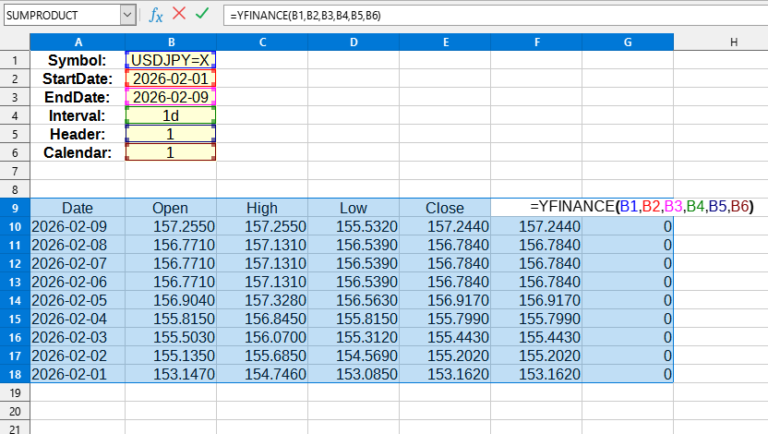Click the EndDate: label
Screen dimensions: 768x434
click(x=78, y=97)
